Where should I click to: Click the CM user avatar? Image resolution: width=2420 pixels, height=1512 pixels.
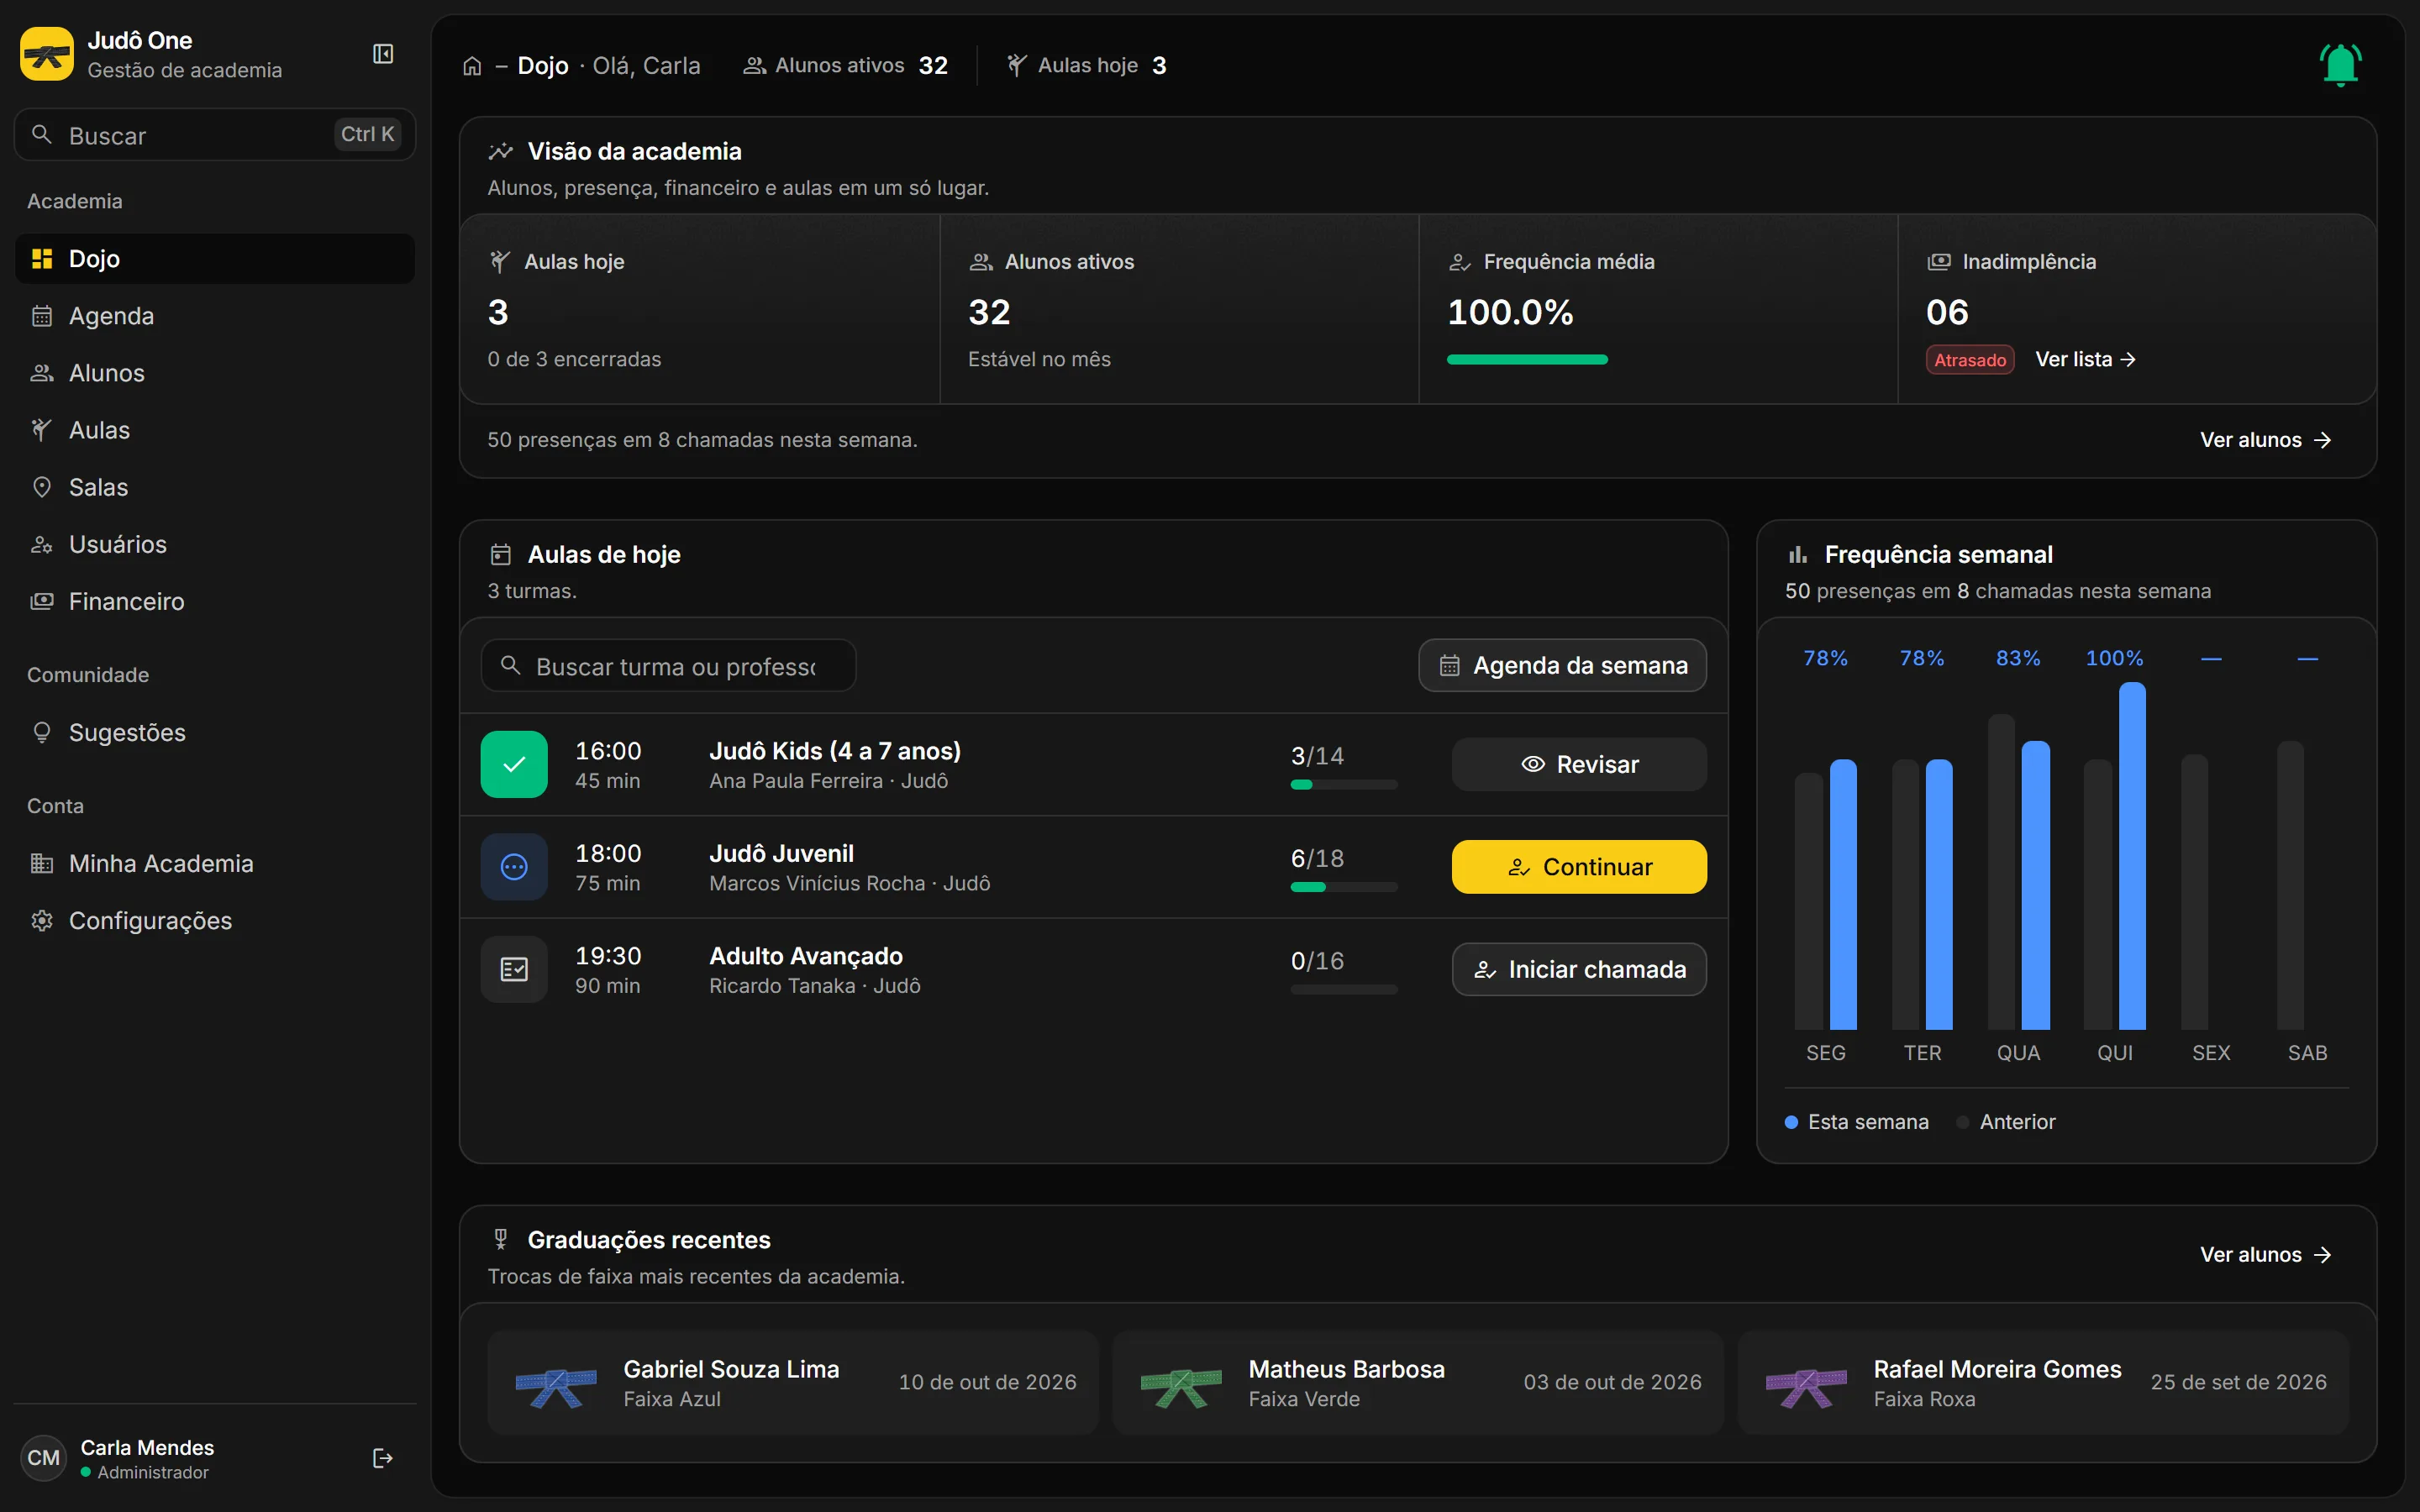pyautogui.click(x=43, y=1458)
